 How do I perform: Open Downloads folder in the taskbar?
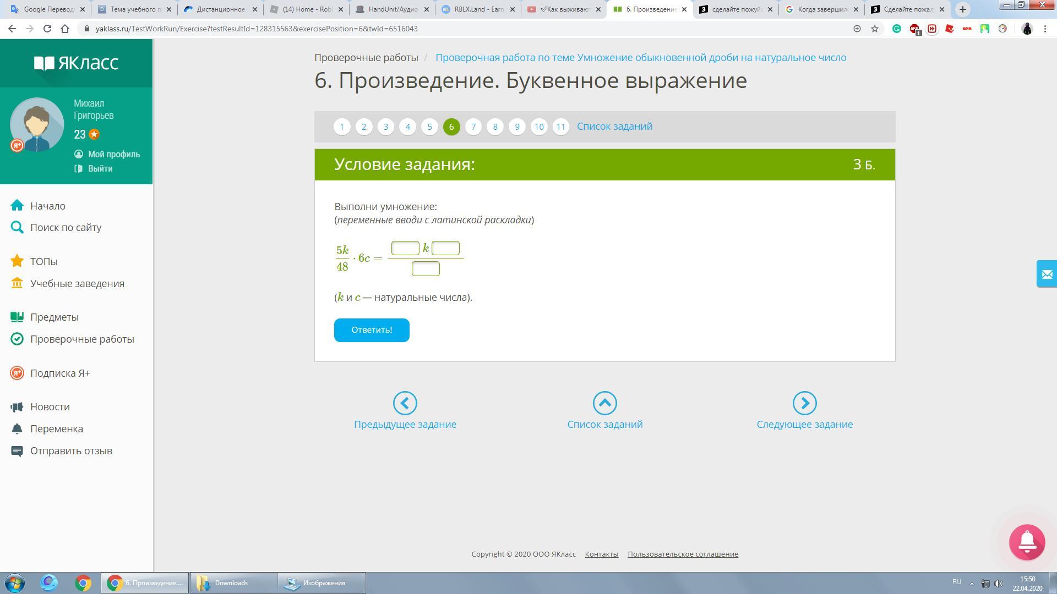point(231,583)
